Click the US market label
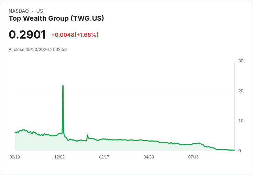The height and width of the screenshot is (175, 253). pyautogui.click(x=40, y=11)
